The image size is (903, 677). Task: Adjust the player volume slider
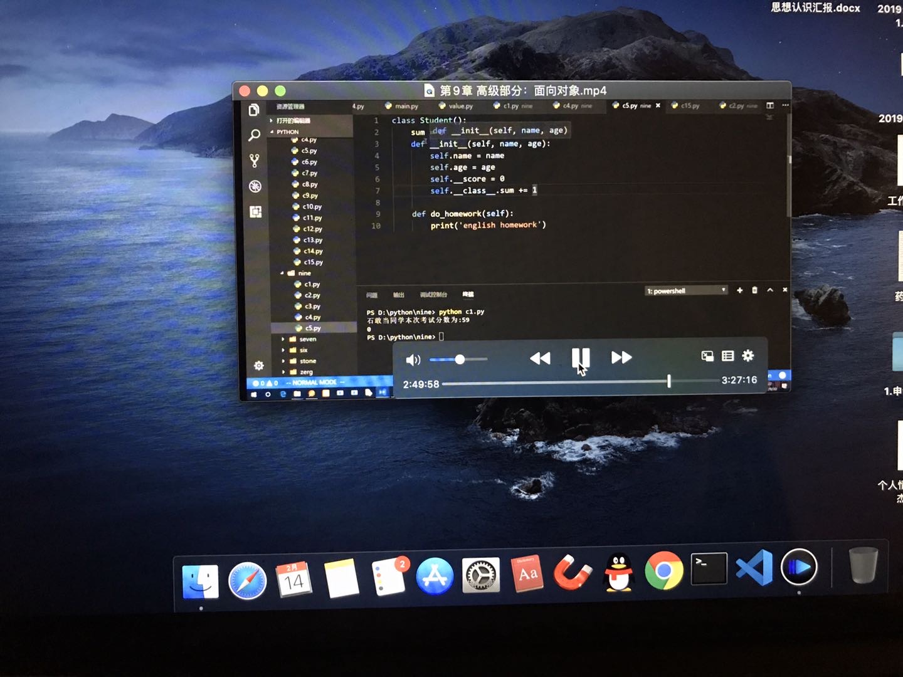(458, 359)
